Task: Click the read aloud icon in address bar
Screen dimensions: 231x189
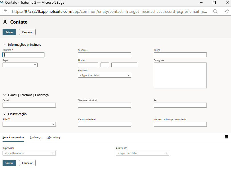Action: point(227,11)
